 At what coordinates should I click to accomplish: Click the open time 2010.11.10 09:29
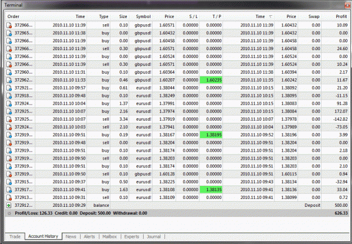(69, 205)
